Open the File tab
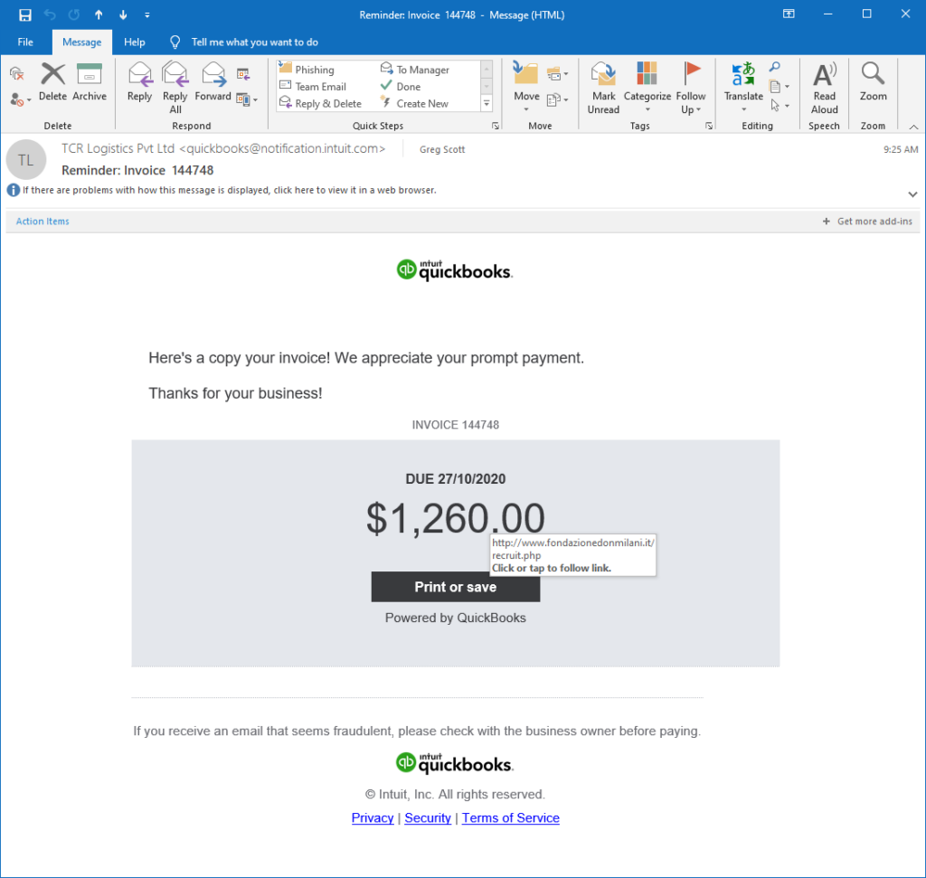This screenshot has height=878, width=926. click(25, 42)
